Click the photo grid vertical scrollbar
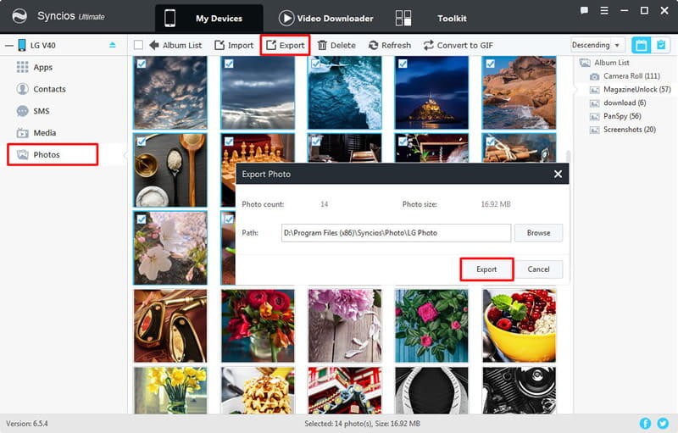The height and width of the screenshot is (433, 678). [569, 158]
